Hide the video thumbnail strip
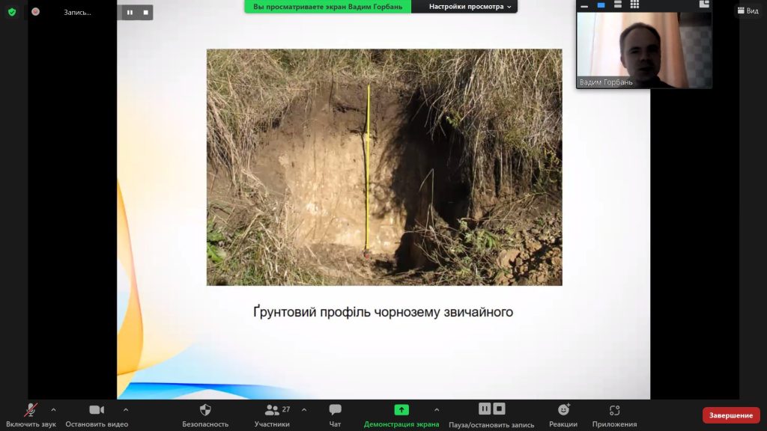 click(584, 5)
